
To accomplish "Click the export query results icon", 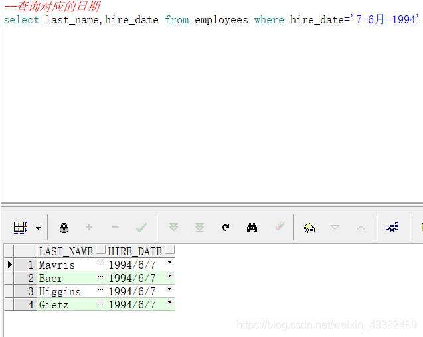I will point(309,228).
